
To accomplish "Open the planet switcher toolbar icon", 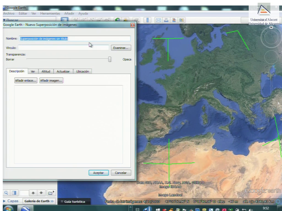I will click(x=136, y=20).
